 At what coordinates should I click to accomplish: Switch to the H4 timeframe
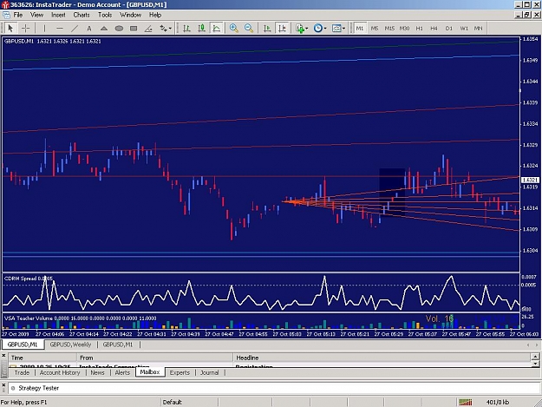(x=434, y=29)
